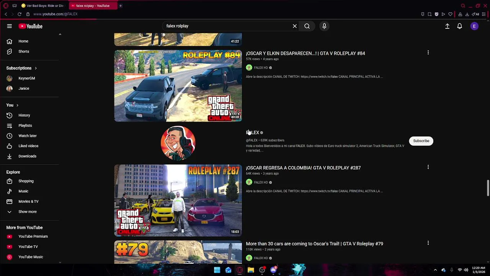Open the Opera player triangle icon
This screenshot has height=276, width=490.
443,14
